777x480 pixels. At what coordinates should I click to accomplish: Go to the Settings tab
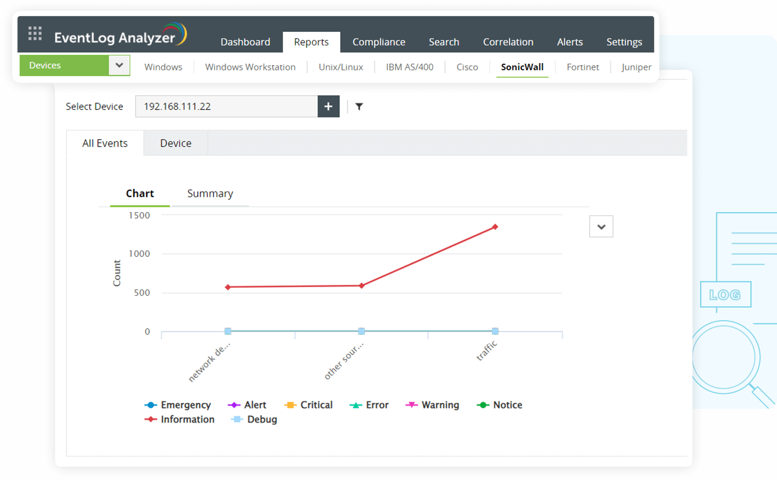(624, 42)
